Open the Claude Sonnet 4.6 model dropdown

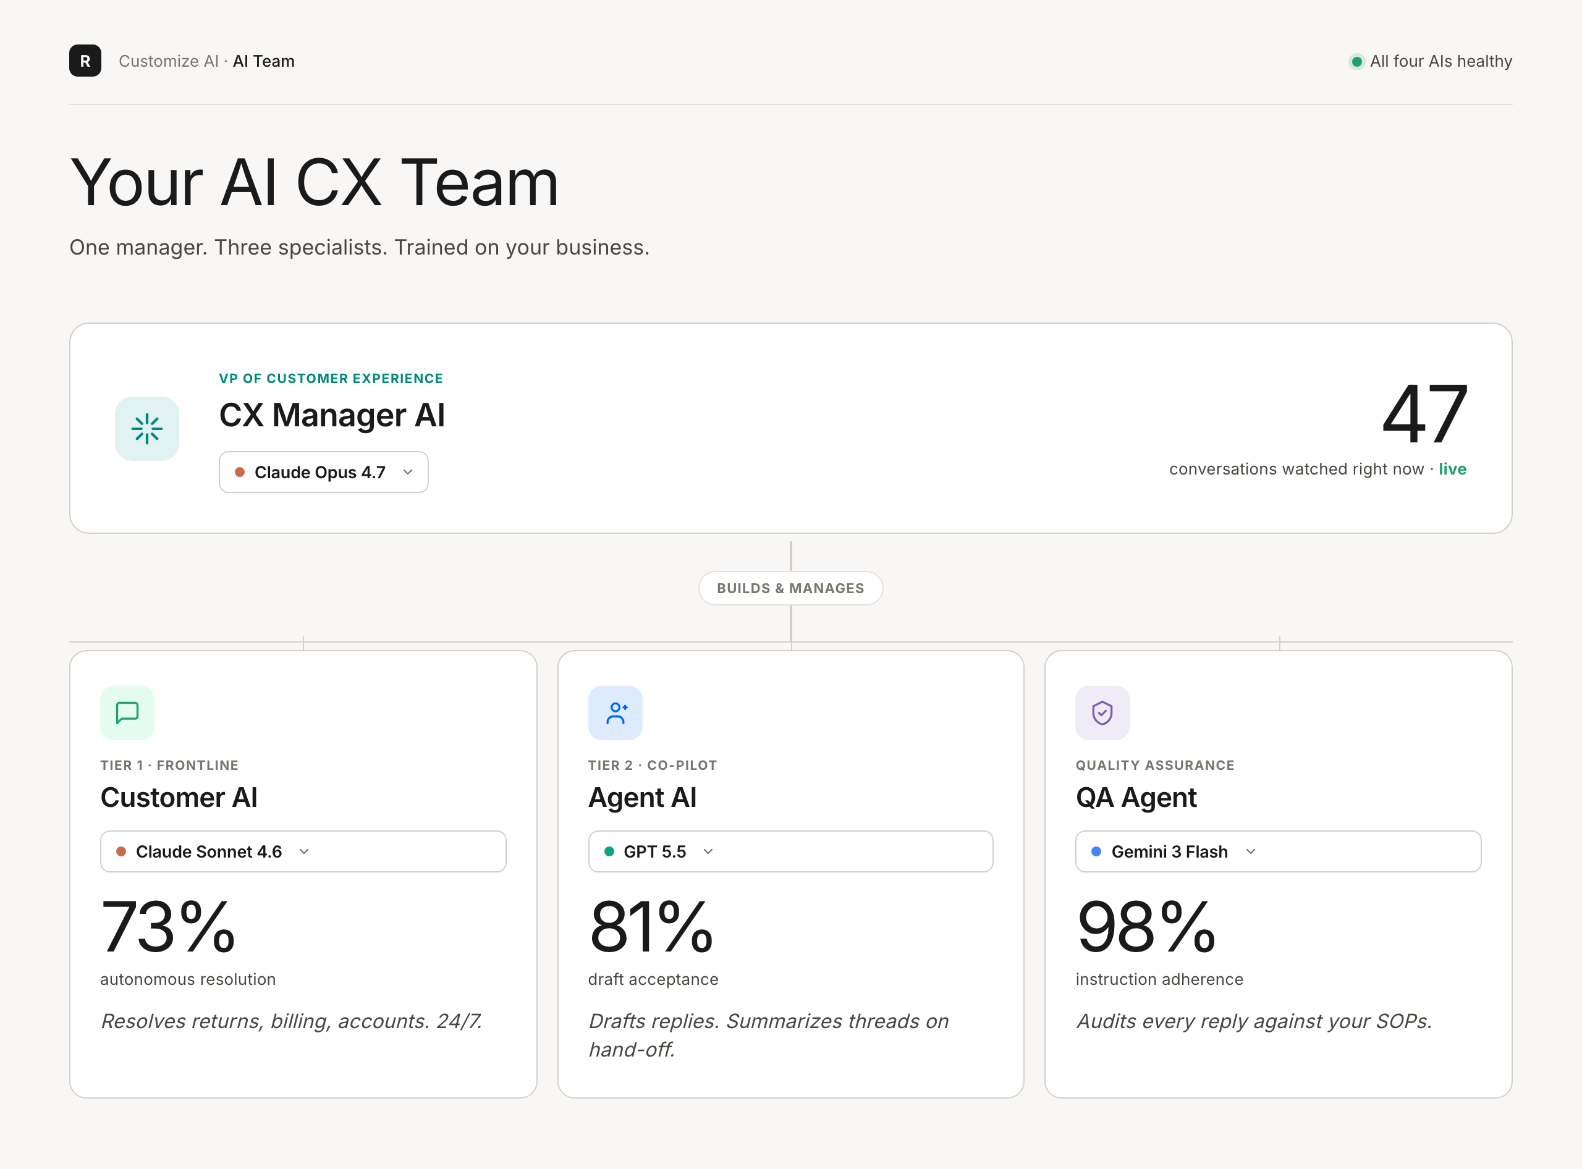click(303, 851)
